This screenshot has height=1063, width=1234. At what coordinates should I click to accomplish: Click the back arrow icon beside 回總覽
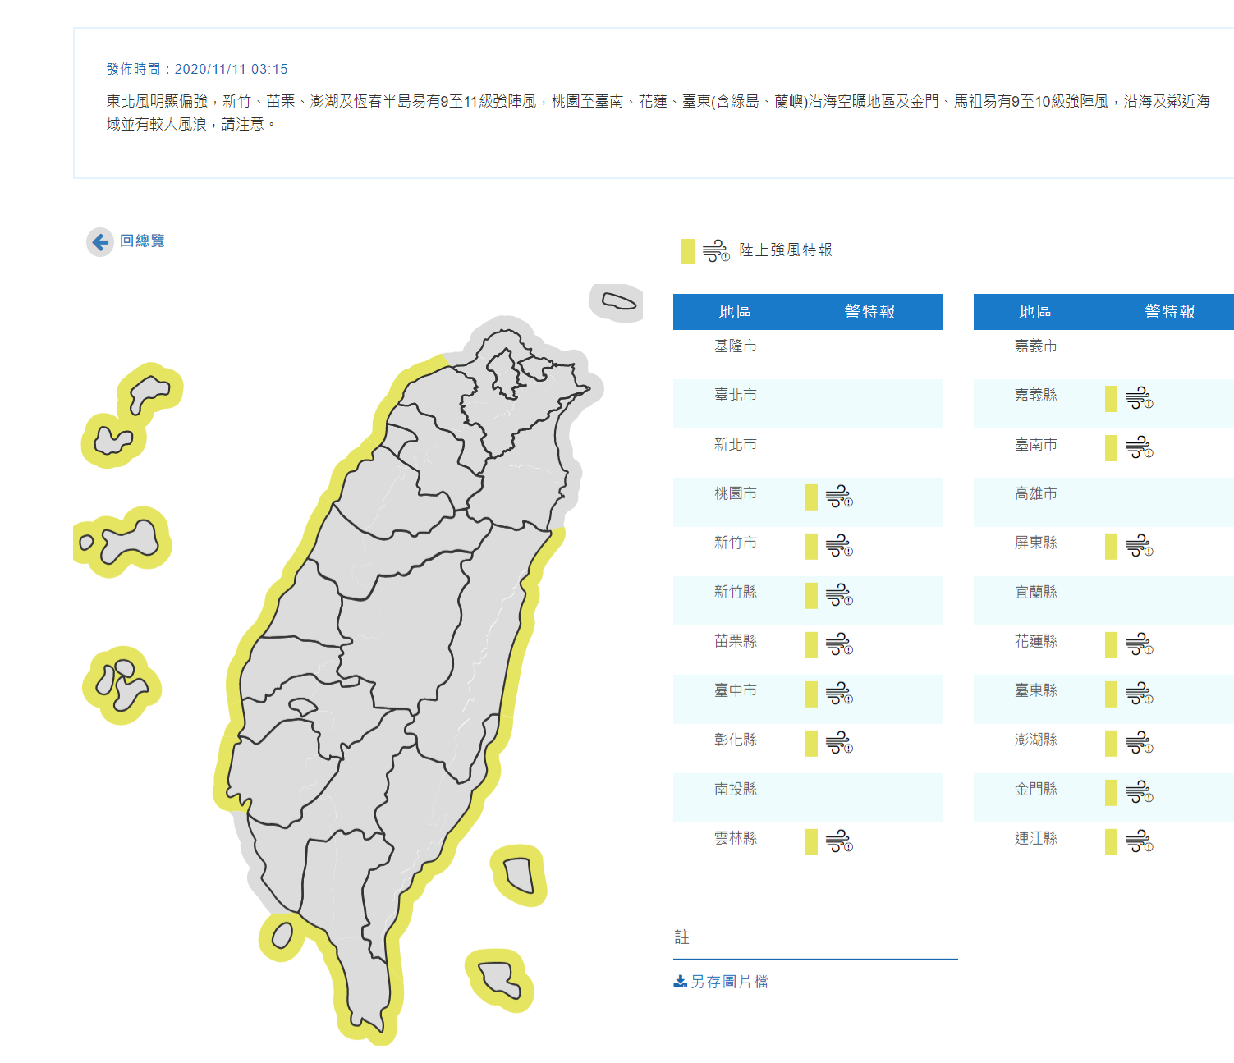pyautogui.click(x=100, y=242)
